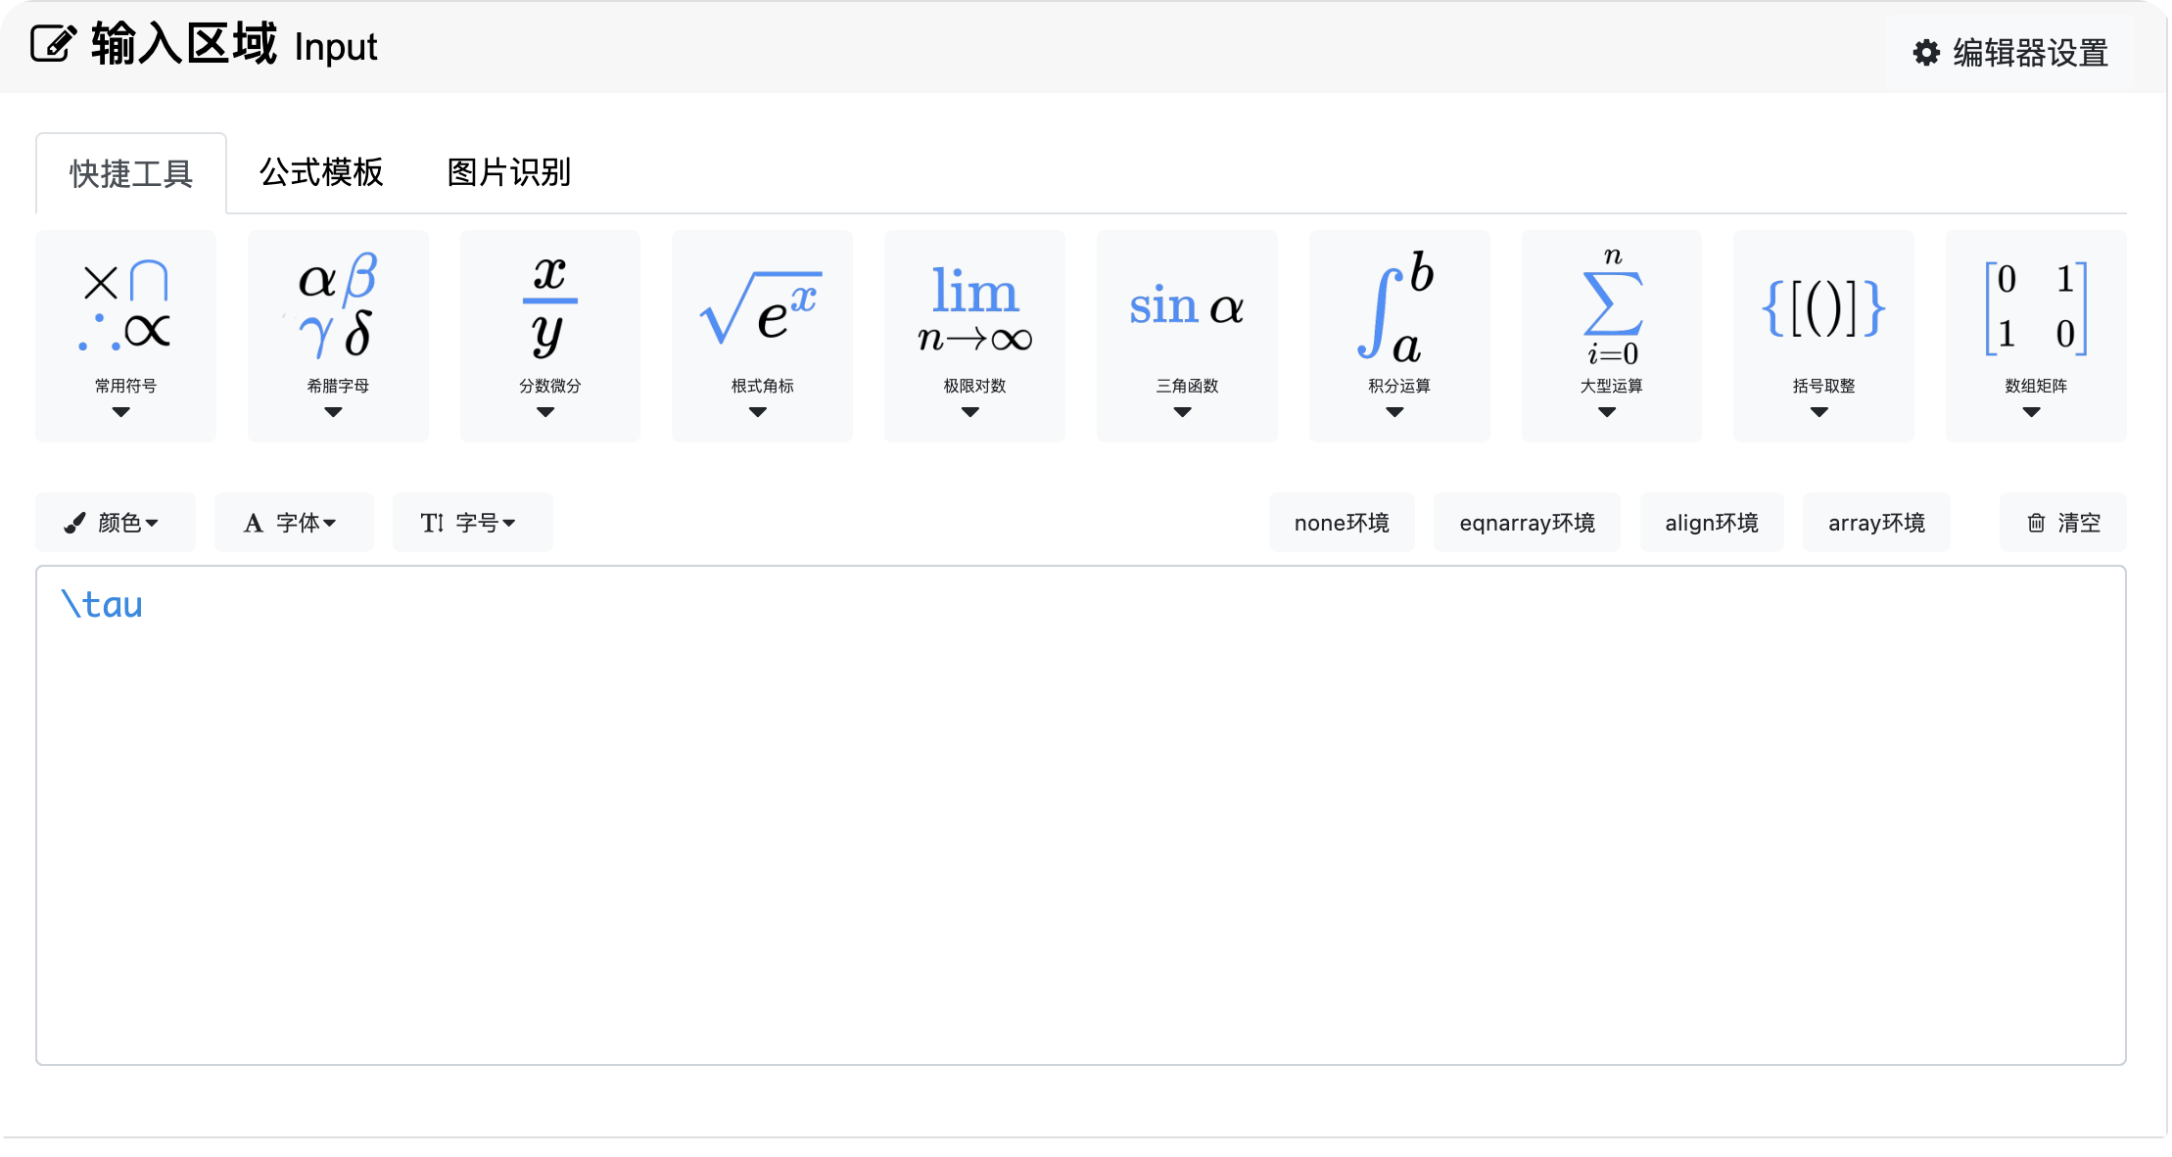
Task: Open the summation (大型运算) tool
Action: click(x=1611, y=336)
